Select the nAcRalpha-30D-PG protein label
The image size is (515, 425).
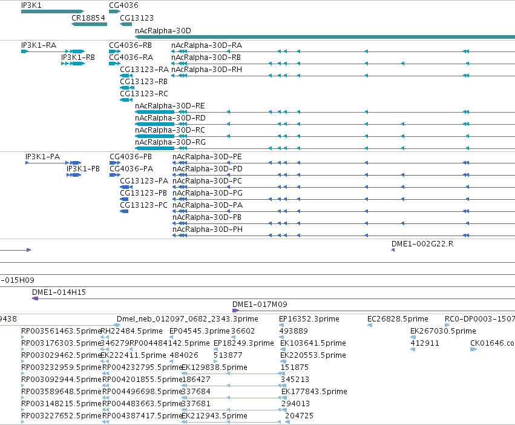point(207,193)
